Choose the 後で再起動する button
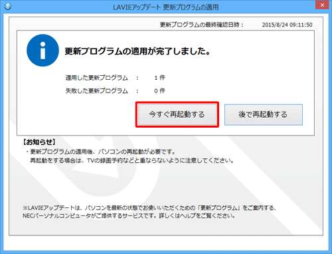Image resolution: width=332 pixels, height=254 pixels. [264, 114]
